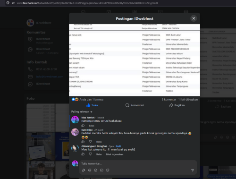
Task: Like Kuro Hige's comment with thumbs-up
Action: [83, 142]
